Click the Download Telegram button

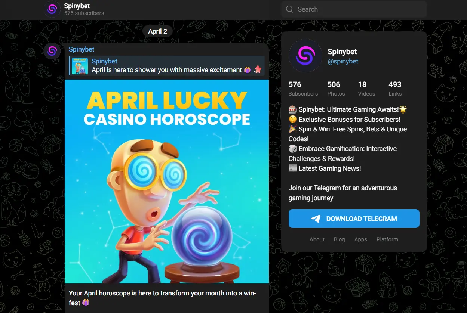354,219
